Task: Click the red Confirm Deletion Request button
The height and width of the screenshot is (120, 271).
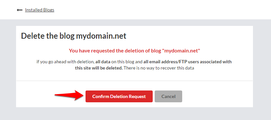Action: (119, 96)
